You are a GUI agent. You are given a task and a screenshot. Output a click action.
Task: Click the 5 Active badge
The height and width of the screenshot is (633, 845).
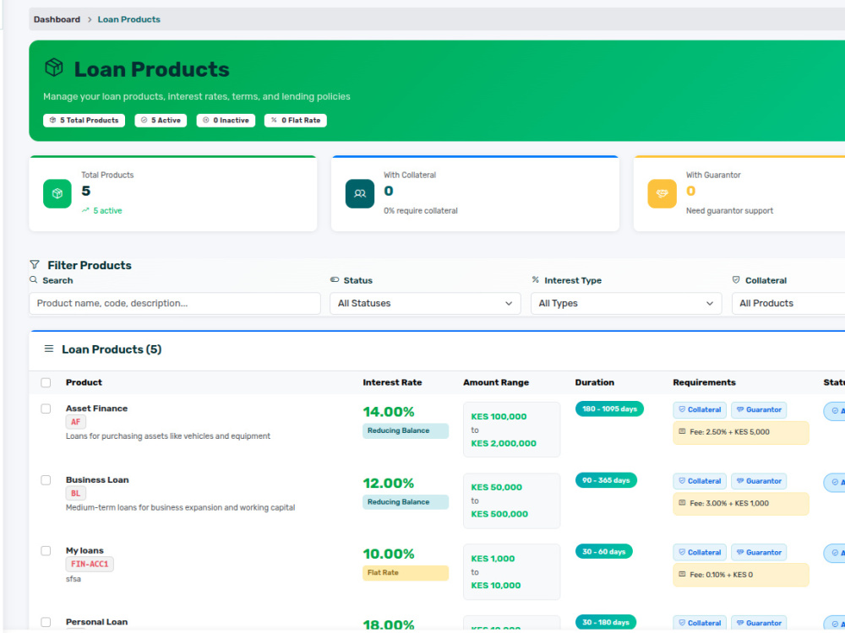tap(161, 121)
